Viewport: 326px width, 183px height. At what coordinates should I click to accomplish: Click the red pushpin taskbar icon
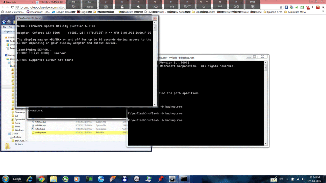(x=160, y=179)
